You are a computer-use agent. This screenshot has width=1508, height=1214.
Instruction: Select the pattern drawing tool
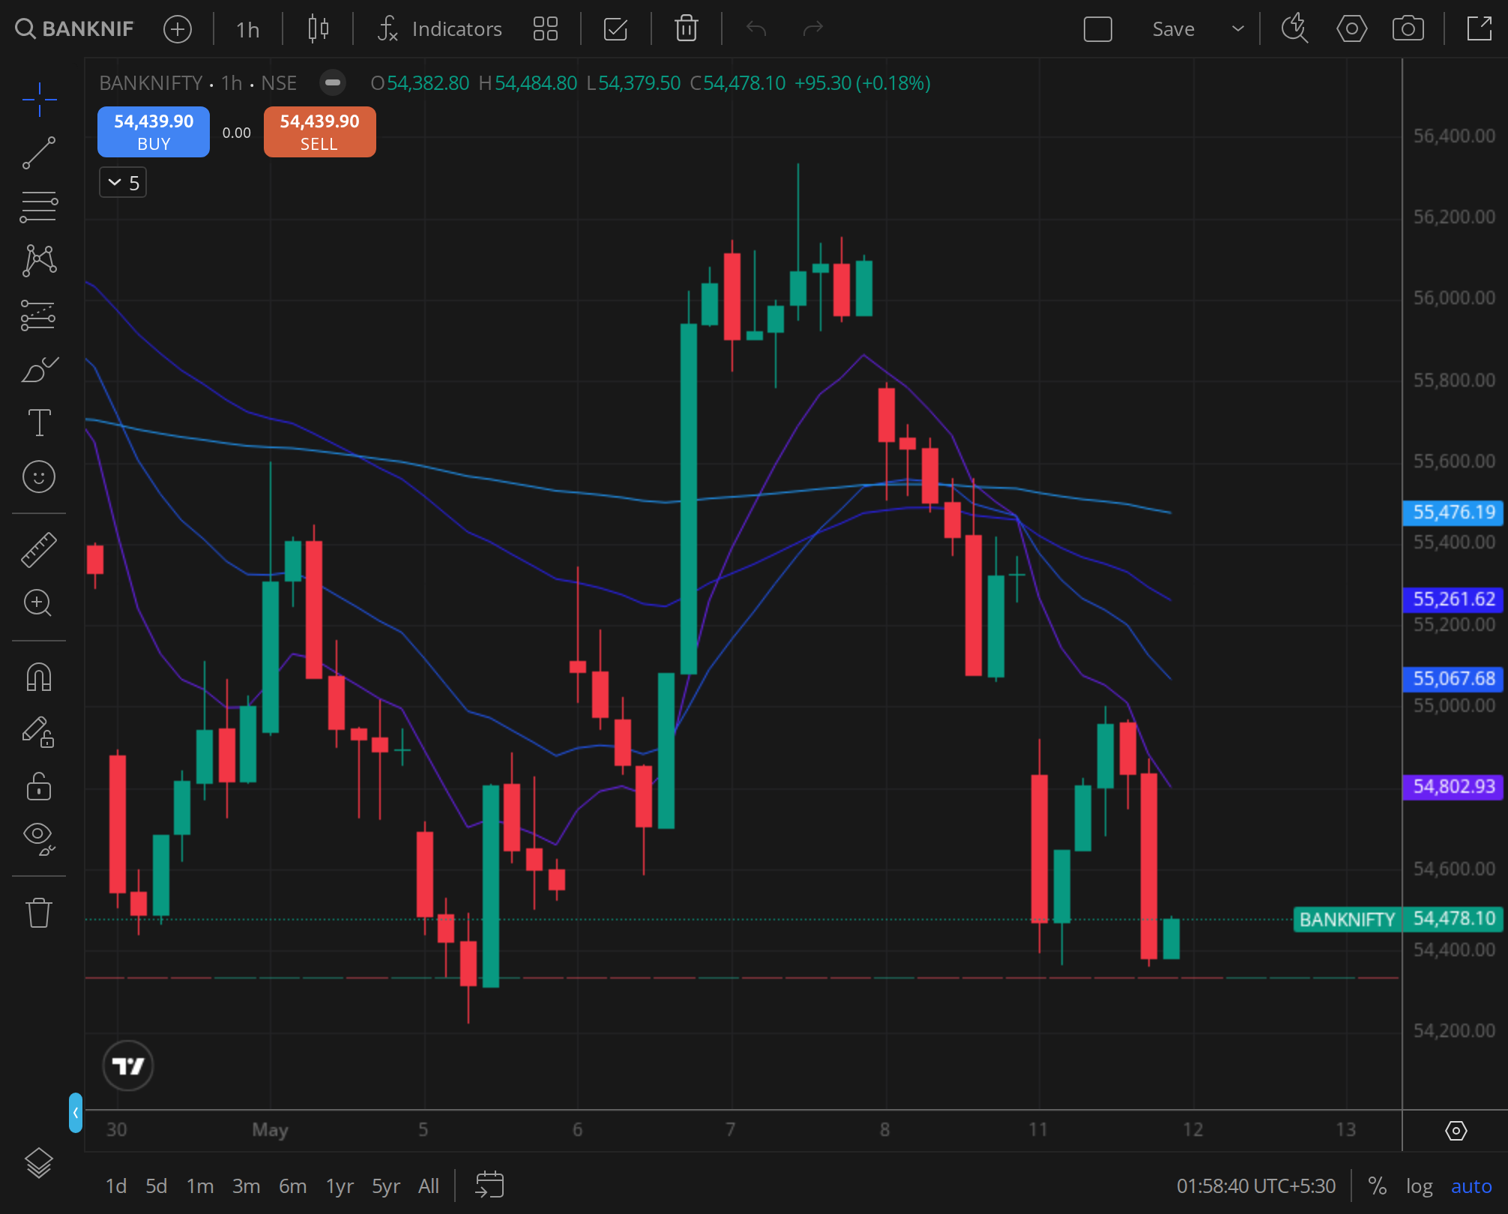[x=39, y=261]
